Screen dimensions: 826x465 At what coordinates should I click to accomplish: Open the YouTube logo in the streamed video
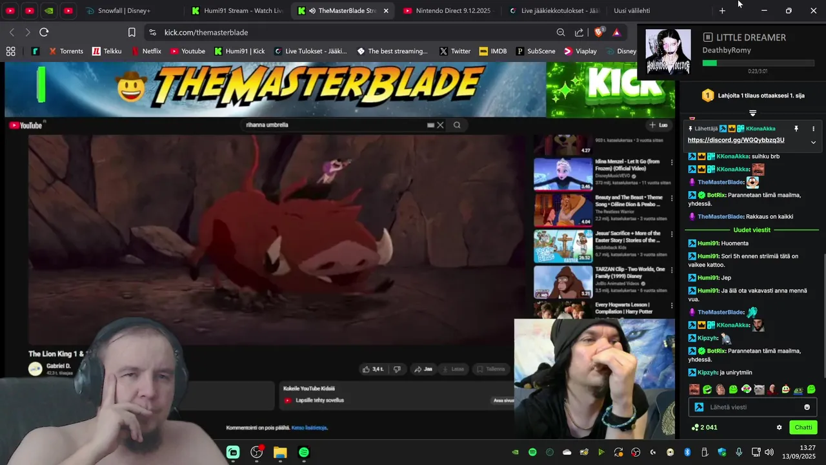pos(26,125)
